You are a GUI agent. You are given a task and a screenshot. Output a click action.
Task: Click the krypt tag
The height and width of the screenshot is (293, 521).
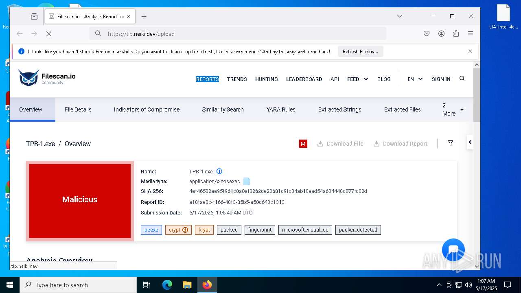(204, 230)
